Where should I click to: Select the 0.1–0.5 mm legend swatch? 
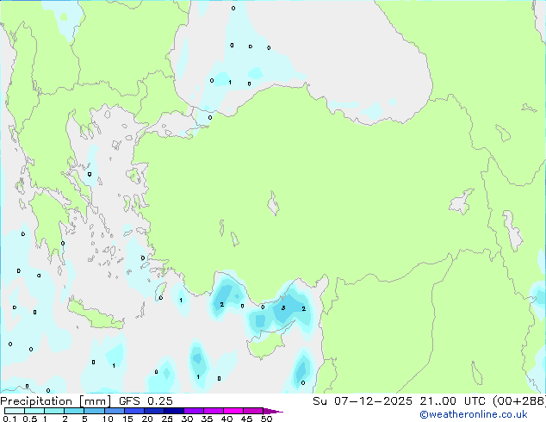point(15,411)
